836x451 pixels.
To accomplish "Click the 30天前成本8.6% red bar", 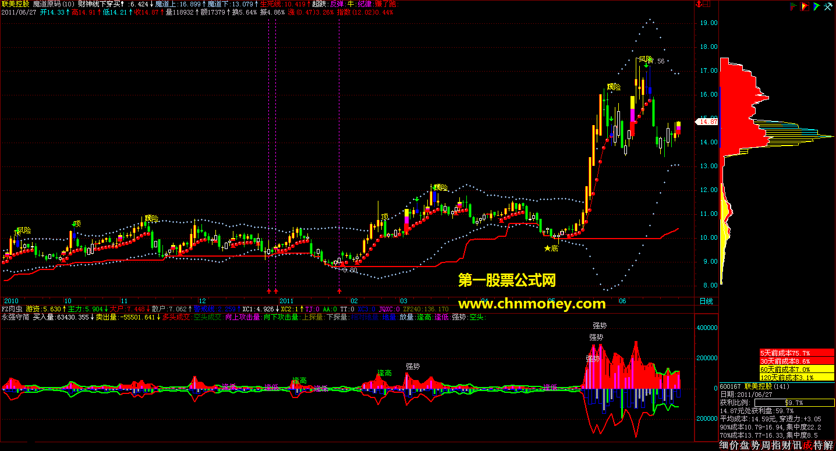I will tap(797, 361).
